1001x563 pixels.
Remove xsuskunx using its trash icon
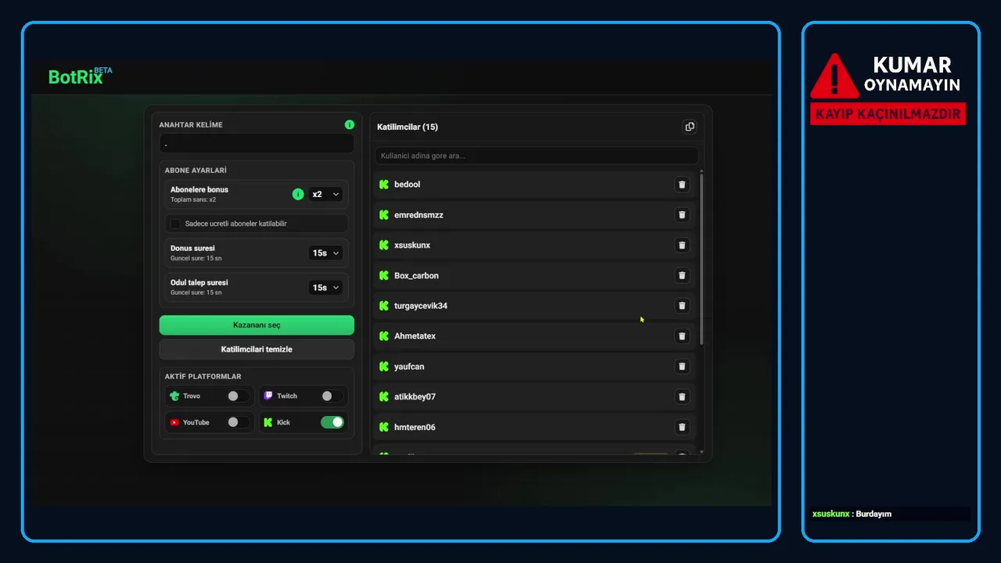click(682, 245)
